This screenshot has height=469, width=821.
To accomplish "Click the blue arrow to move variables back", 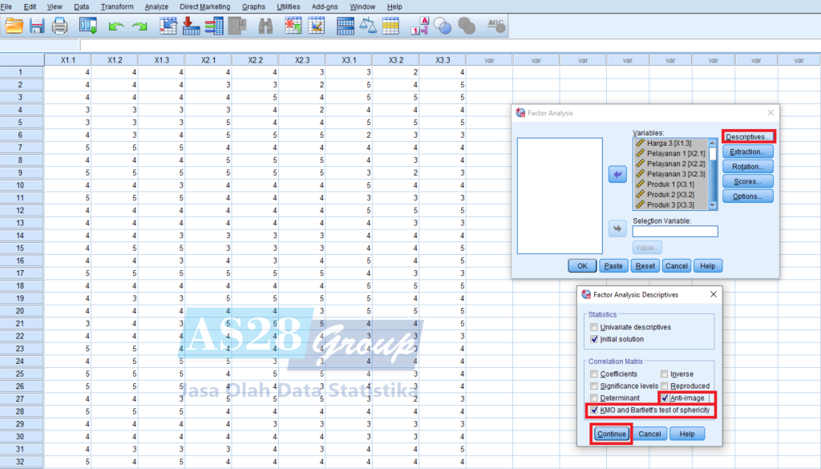I will pyautogui.click(x=617, y=175).
